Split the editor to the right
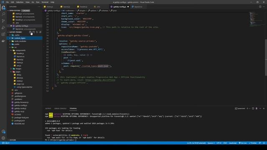Image resolution: width=267 pixels, height=150 pixels. point(260,7)
